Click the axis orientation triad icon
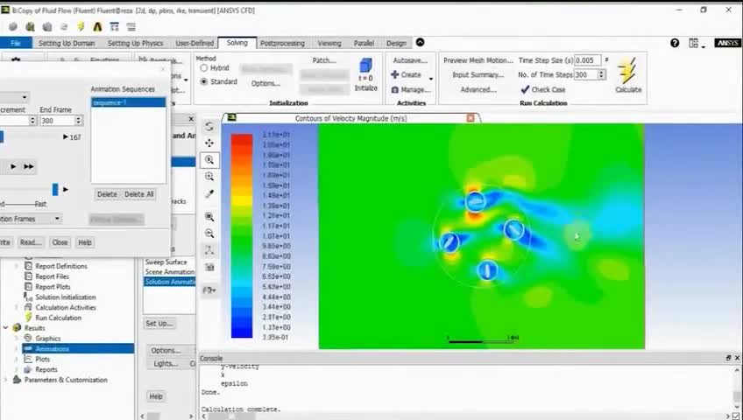The height and width of the screenshot is (420, 743). click(209, 250)
